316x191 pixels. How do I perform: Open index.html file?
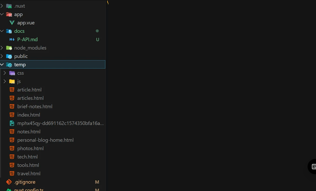tap(29, 115)
